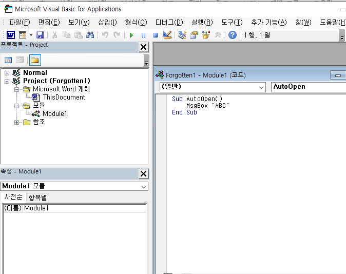
Task: Open the 디버그(D) menu
Action: coord(169,22)
